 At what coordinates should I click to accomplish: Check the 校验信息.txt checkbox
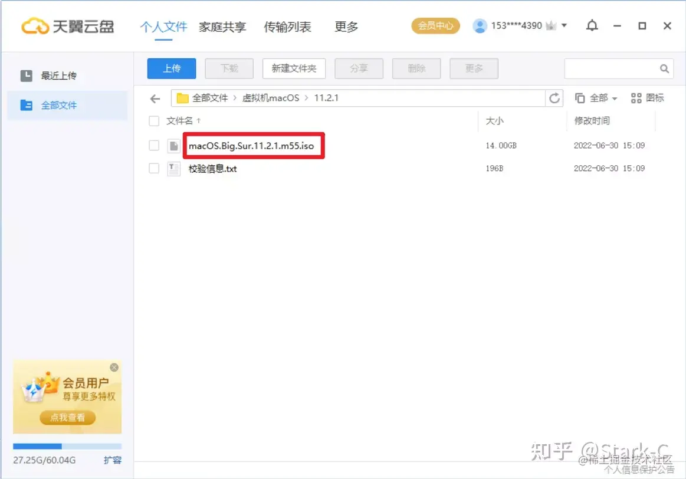[154, 168]
